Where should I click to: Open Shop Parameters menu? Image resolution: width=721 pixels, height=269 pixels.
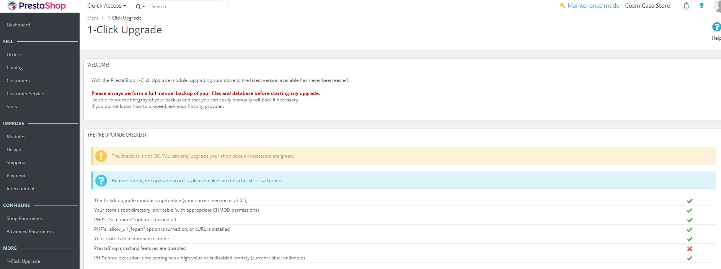point(25,218)
